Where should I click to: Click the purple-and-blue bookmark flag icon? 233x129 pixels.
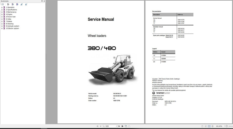click(17, 4)
